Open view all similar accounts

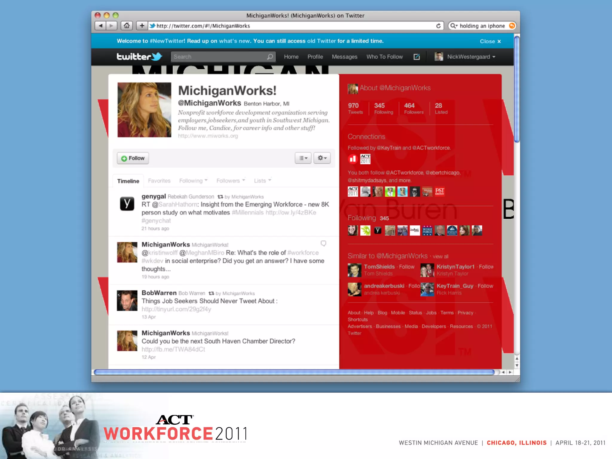(x=440, y=256)
